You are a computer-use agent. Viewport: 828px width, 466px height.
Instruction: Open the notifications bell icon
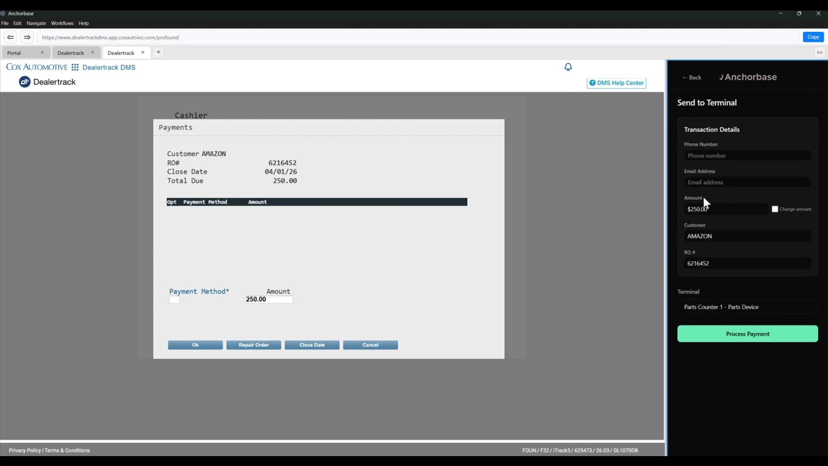click(568, 67)
